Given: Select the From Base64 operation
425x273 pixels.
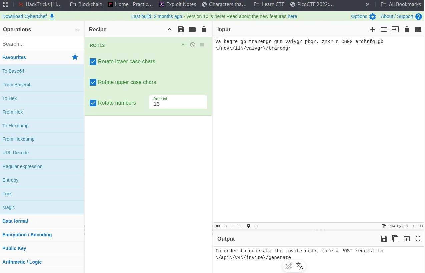Looking at the screenshot, I should coord(16,85).
